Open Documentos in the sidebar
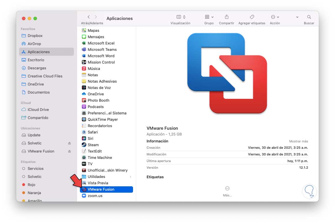The image size is (335, 223). click(46, 92)
